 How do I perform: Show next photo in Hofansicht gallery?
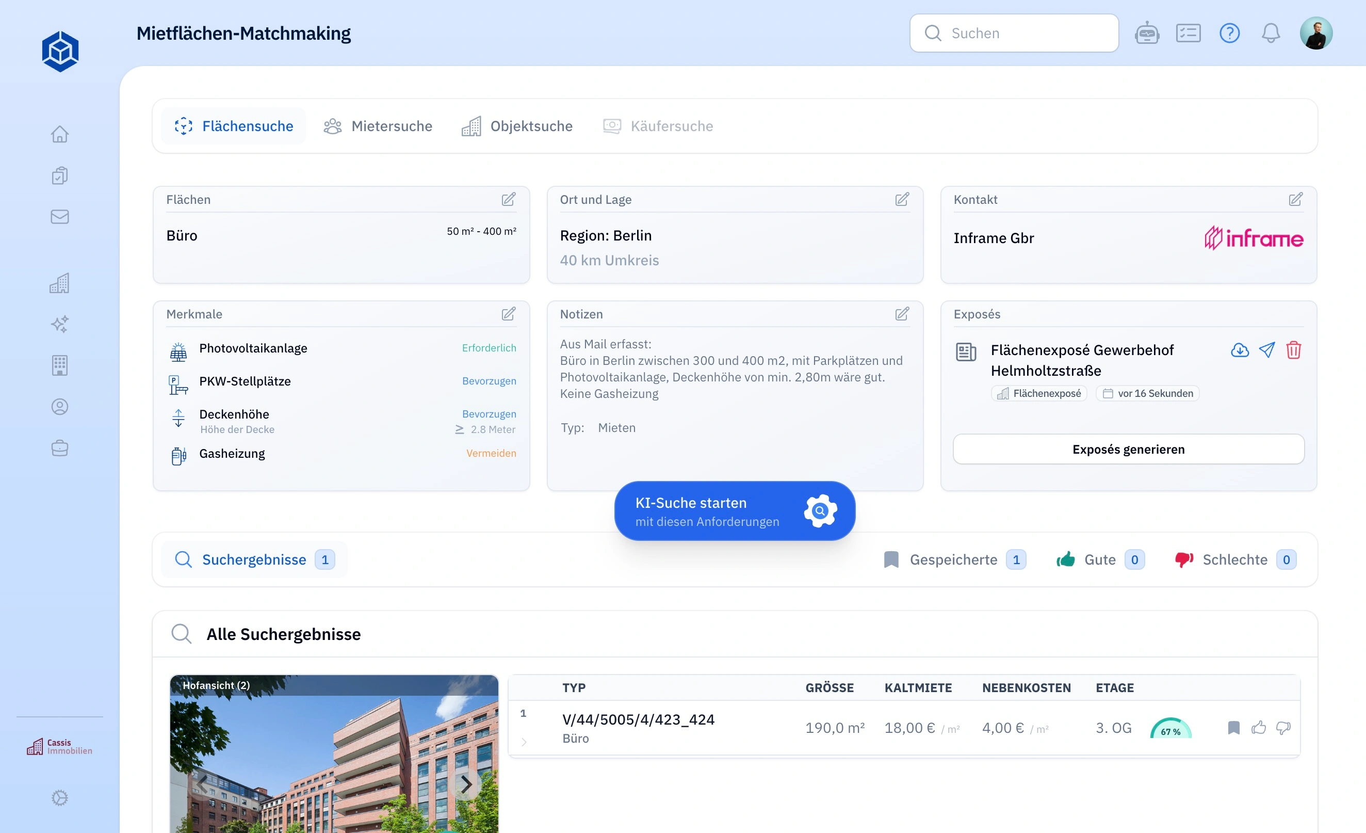tap(466, 784)
